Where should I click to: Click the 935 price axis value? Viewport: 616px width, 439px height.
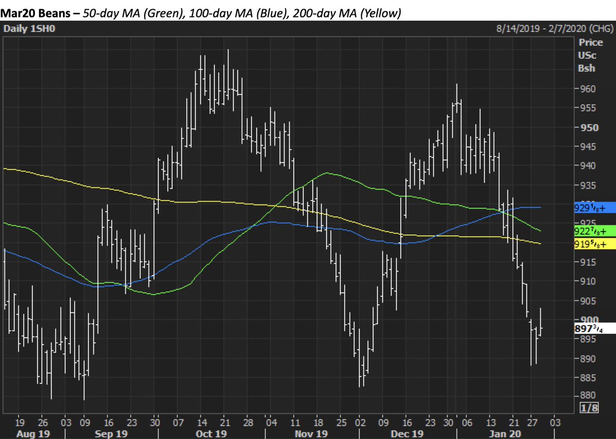click(x=587, y=185)
